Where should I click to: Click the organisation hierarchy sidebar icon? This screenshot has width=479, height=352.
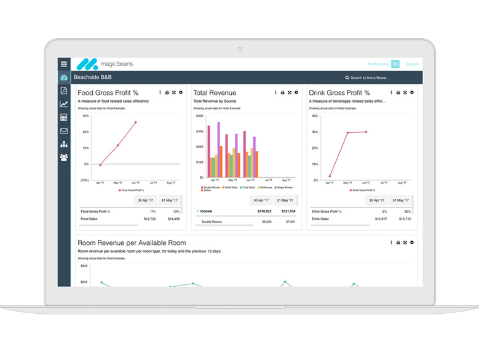click(64, 144)
